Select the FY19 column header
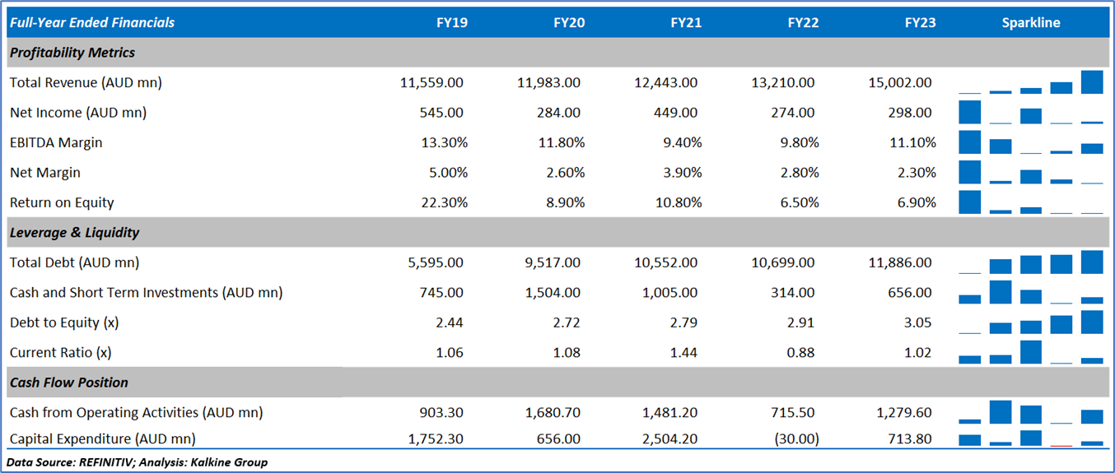This screenshot has height=473, width=1115. [451, 23]
